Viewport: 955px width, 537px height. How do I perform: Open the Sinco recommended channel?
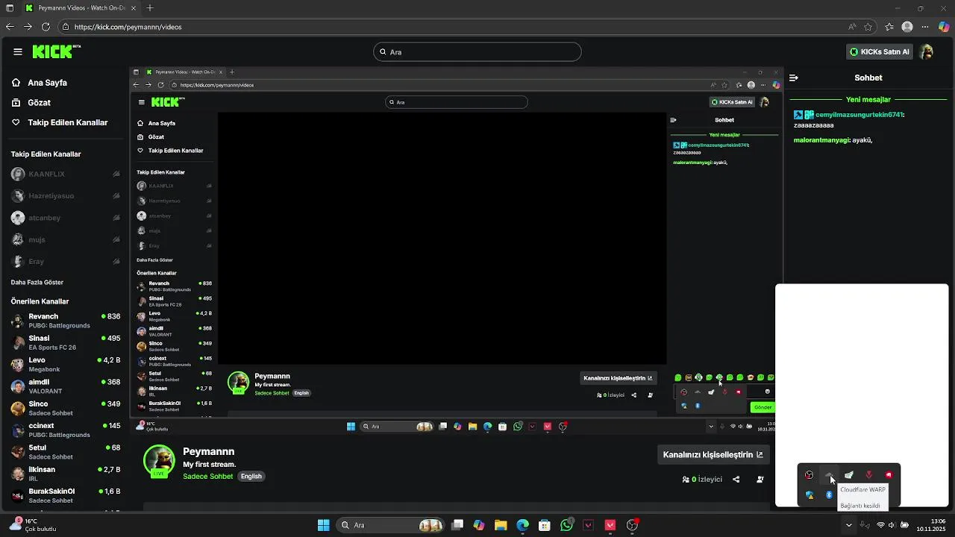tap(65, 408)
